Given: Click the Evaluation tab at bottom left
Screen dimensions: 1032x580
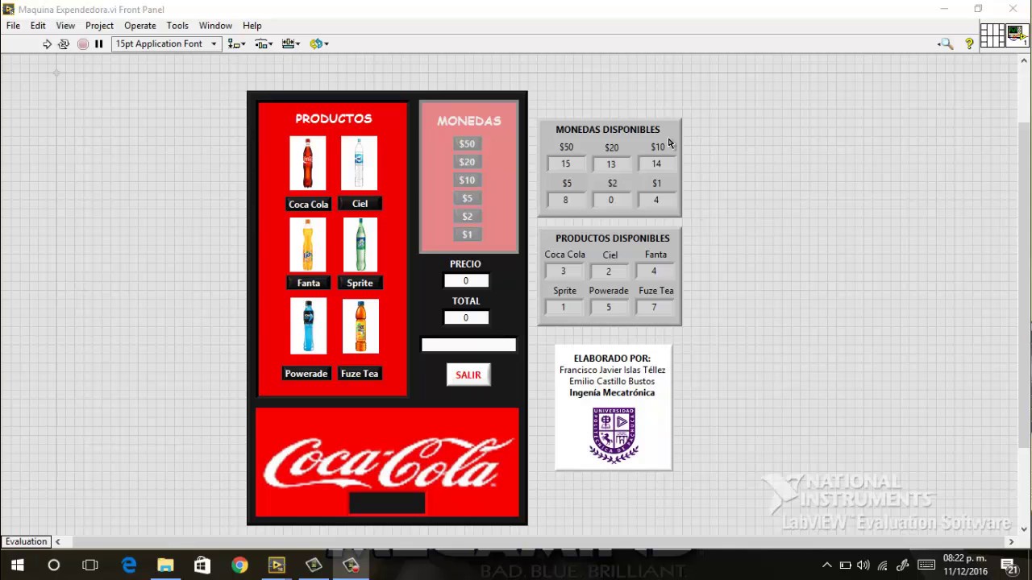Looking at the screenshot, I should 27,541.
